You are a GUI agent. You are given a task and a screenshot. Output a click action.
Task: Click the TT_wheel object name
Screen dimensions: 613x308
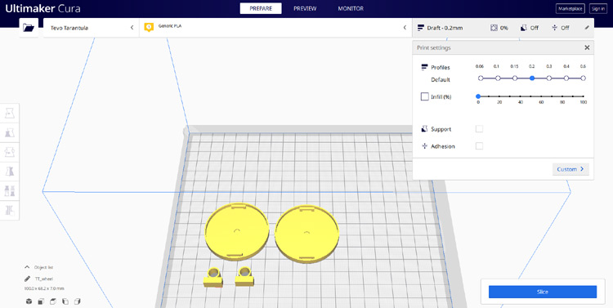click(44, 279)
